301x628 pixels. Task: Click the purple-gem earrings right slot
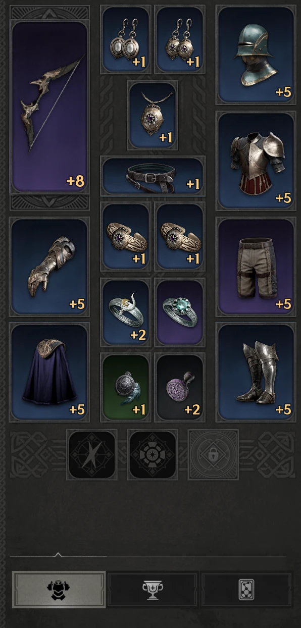pyautogui.click(x=180, y=39)
